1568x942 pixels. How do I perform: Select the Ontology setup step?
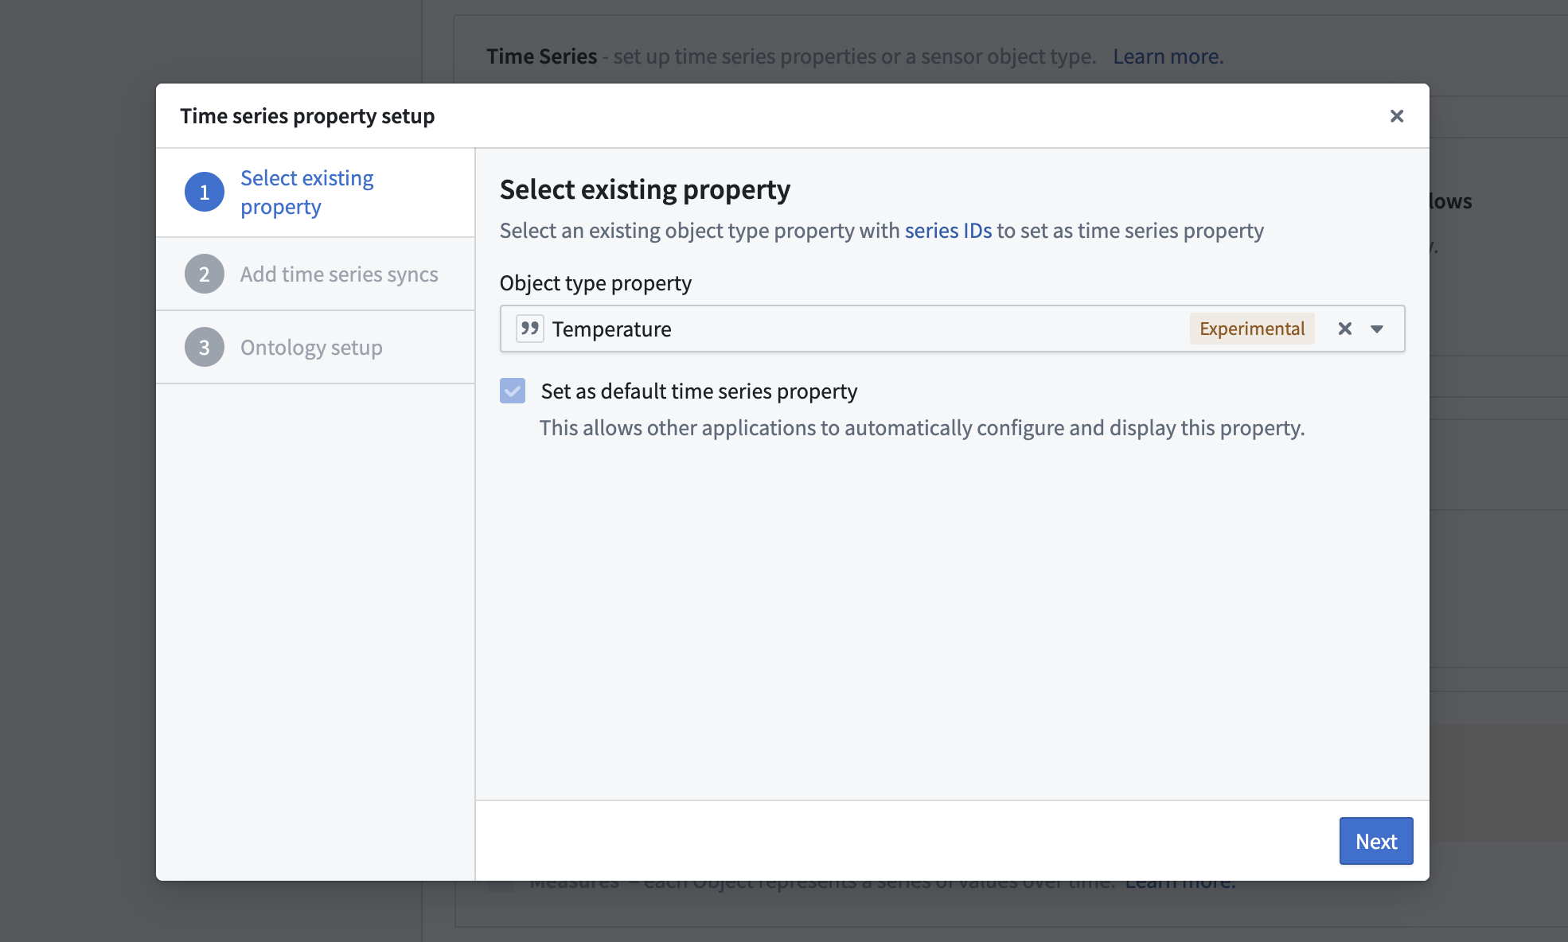(315, 348)
